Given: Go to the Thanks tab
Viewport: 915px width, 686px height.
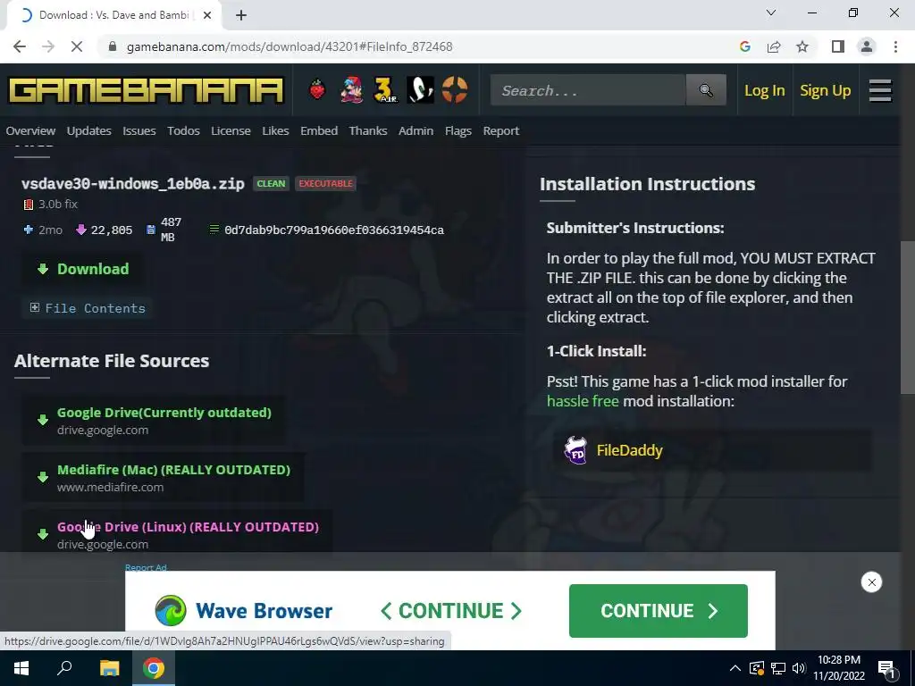Looking at the screenshot, I should (367, 130).
